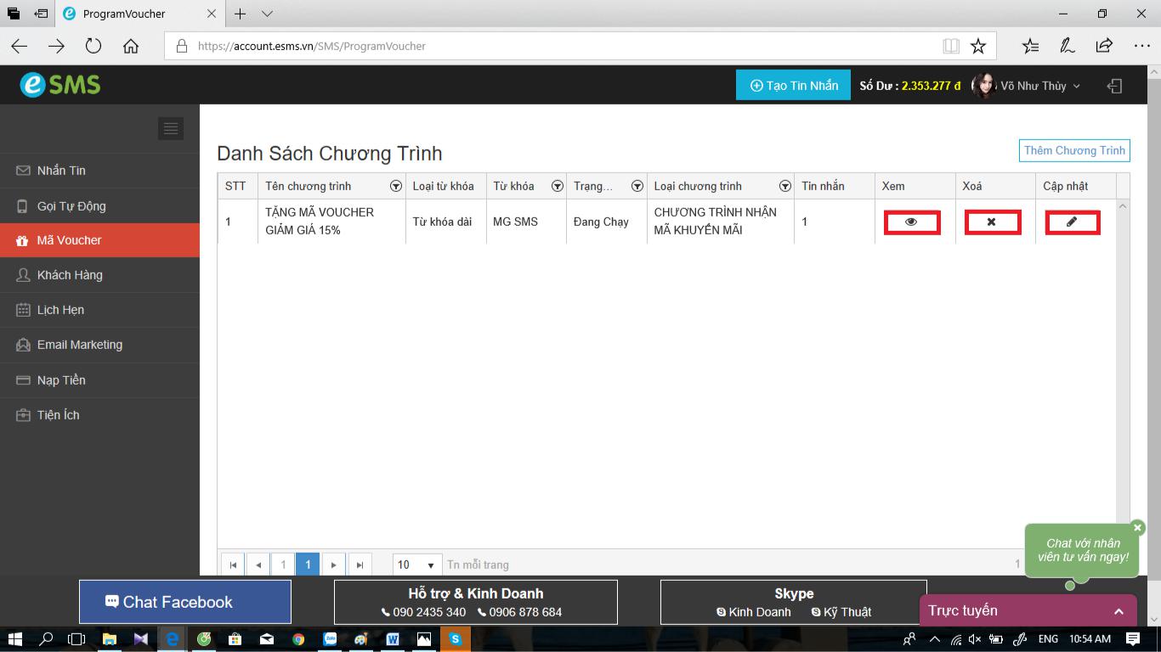Click the muted volume tray icon
Viewport: 1161px width, 652px height.
click(x=975, y=639)
